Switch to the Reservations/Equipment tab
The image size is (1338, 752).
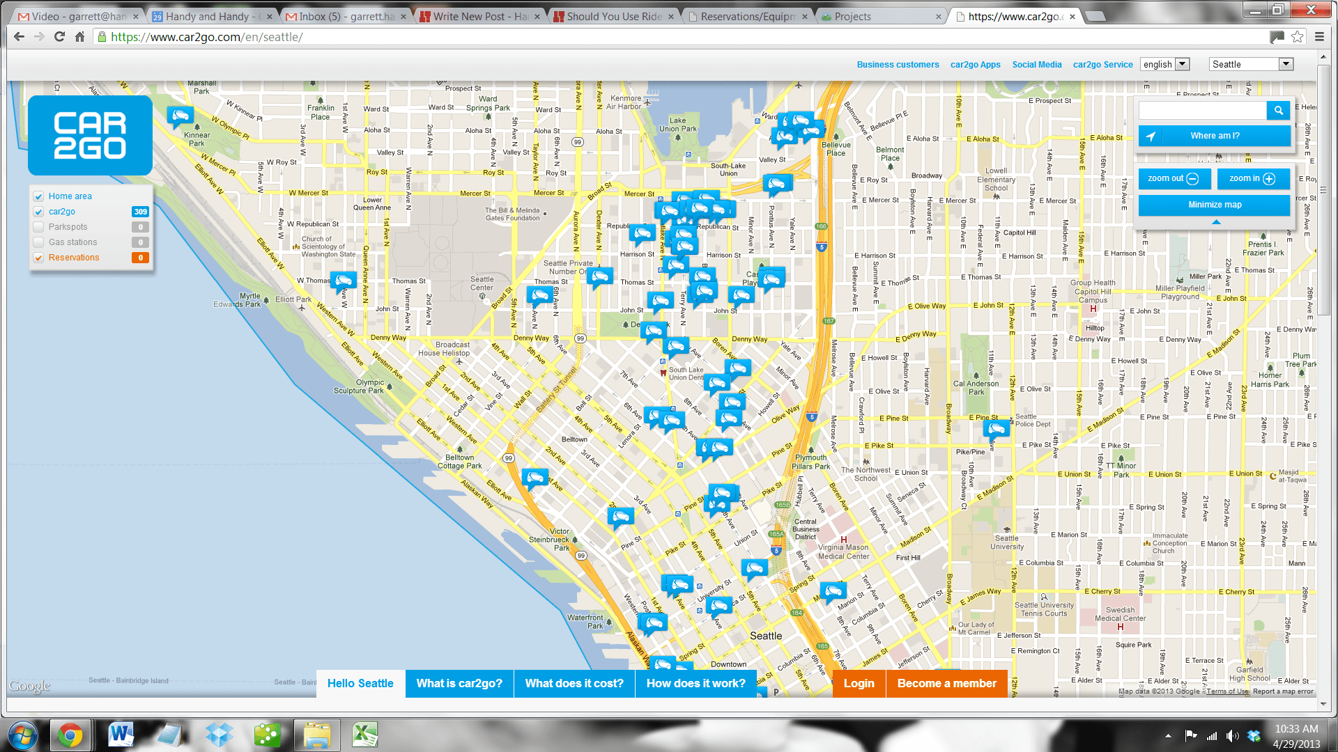click(x=747, y=16)
